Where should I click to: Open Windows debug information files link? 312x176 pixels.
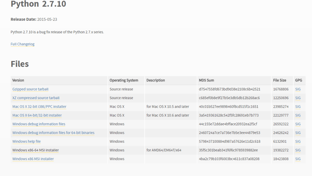tap(39, 124)
